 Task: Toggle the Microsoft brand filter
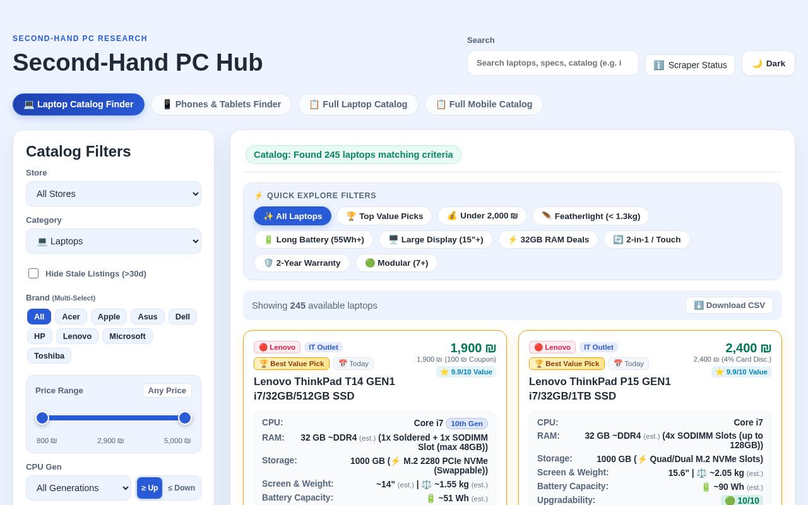point(128,336)
